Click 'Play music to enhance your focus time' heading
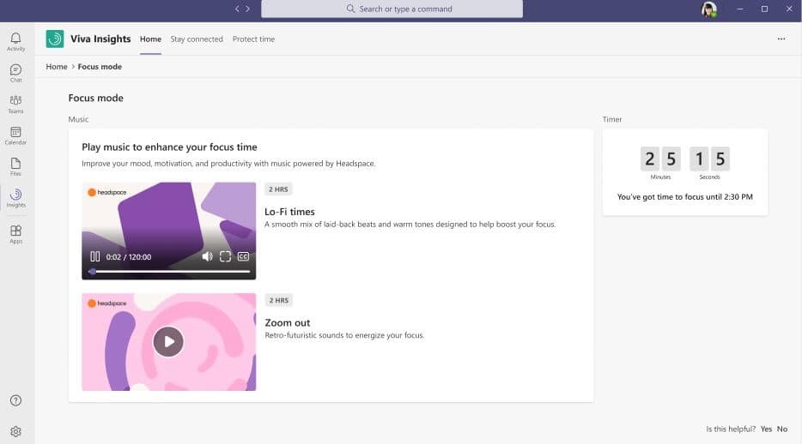The width and height of the screenshot is (802, 444). [x=169, y=147]
